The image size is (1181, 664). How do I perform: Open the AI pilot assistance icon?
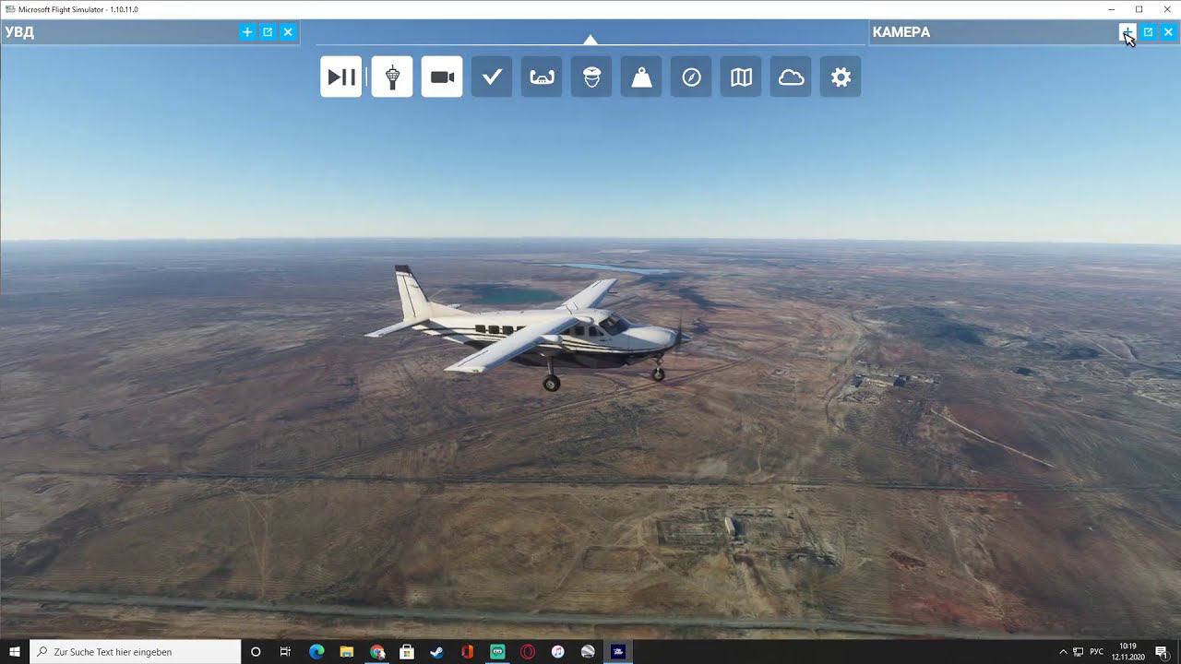591,77
